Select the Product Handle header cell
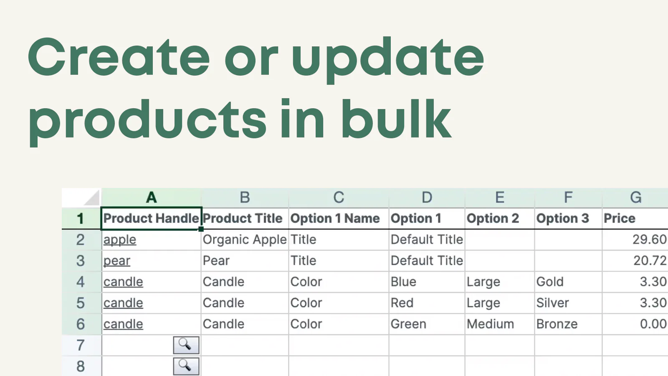 coord(151,218)
